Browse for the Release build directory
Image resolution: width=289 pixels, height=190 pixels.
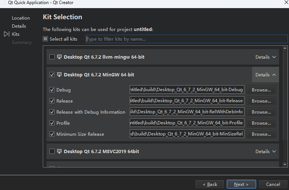(x=261, y=101)
